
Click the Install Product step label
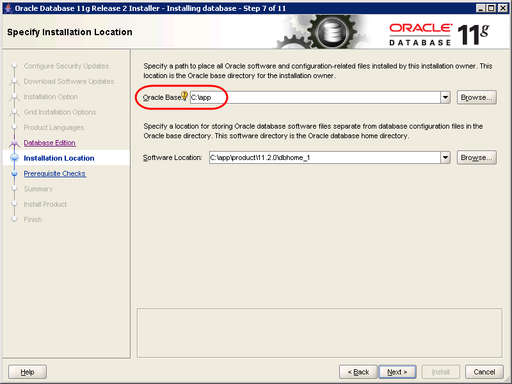pos(45,204)
